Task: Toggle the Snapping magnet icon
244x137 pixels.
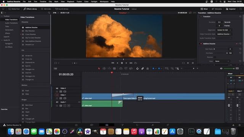Action: [x=138, y=68]
